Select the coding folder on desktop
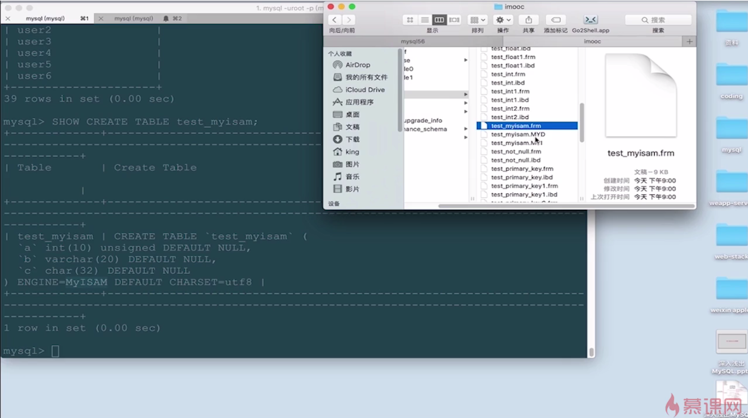The width and height of the screenshot is (748, 418). coord(732,80)
